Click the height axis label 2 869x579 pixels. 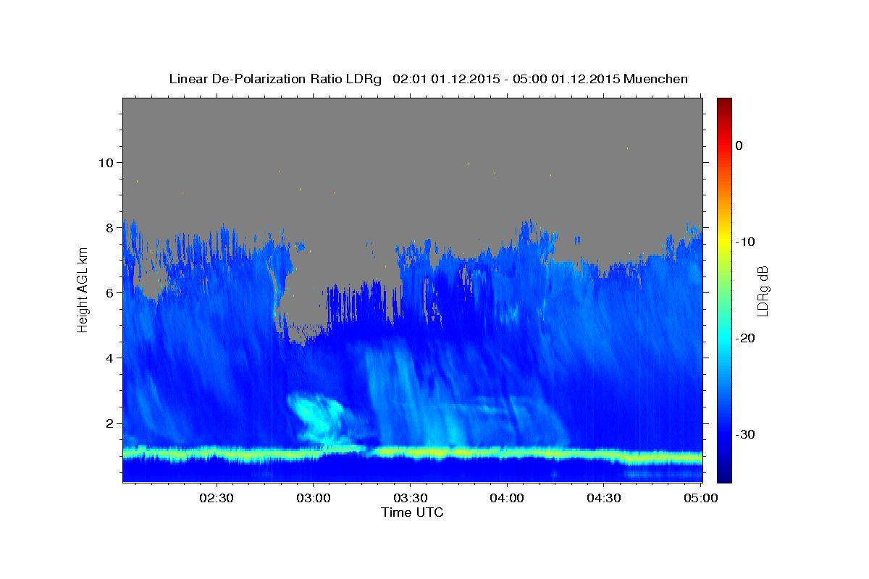[x=112, y=423]
